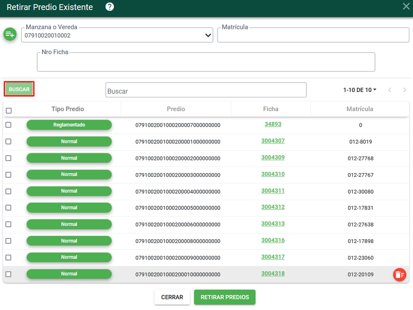The image size is (413, 310).
Task: Open the help question mark icon
Action: [110, 7]
